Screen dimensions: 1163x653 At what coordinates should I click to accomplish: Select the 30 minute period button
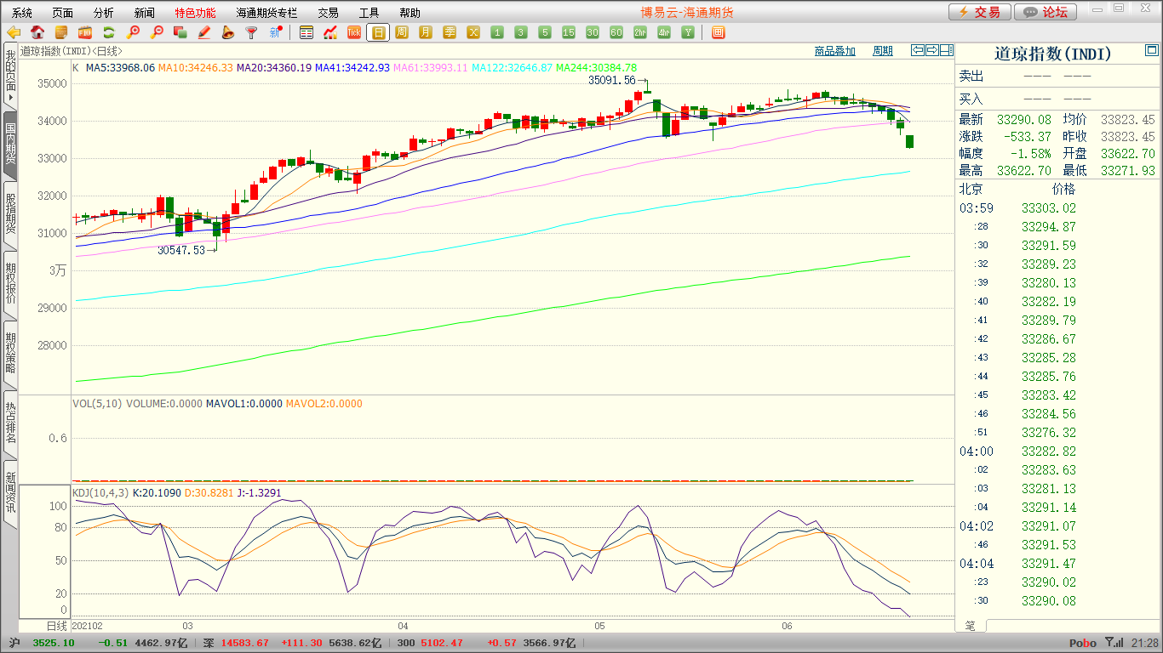click(593, 32)
